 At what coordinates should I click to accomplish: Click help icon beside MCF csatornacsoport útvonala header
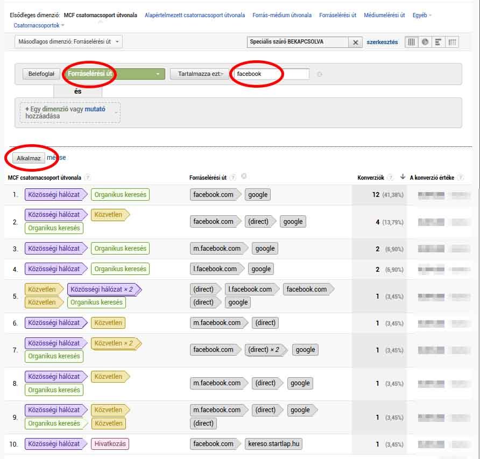click(x=88, y=178)
